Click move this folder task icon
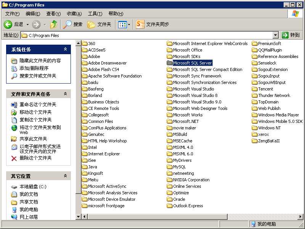Viewport: 305px width, 229px height. pyautogui.click(x=14, y=112)
